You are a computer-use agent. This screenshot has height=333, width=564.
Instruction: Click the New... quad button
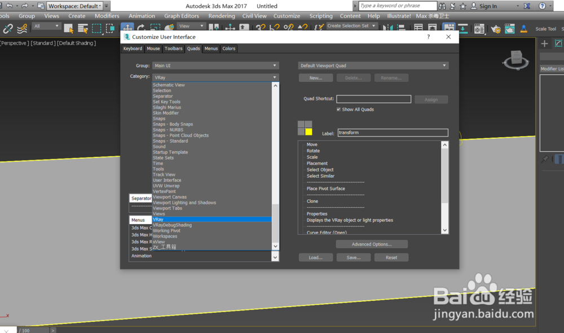(x=316, y=78)
